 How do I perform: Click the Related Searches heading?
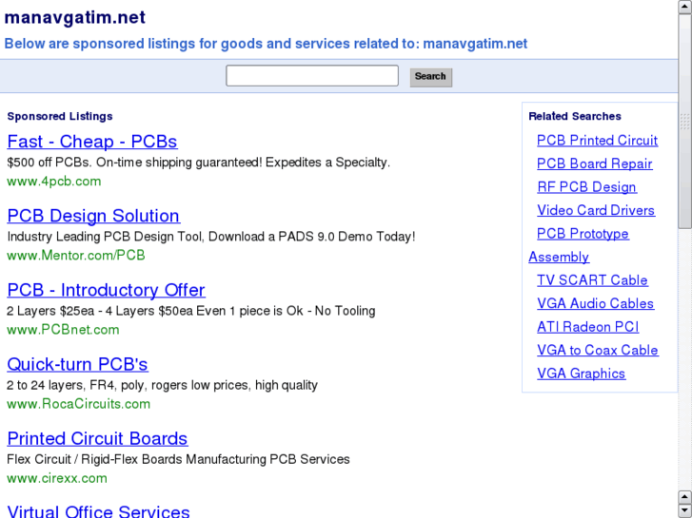[575, 116]
